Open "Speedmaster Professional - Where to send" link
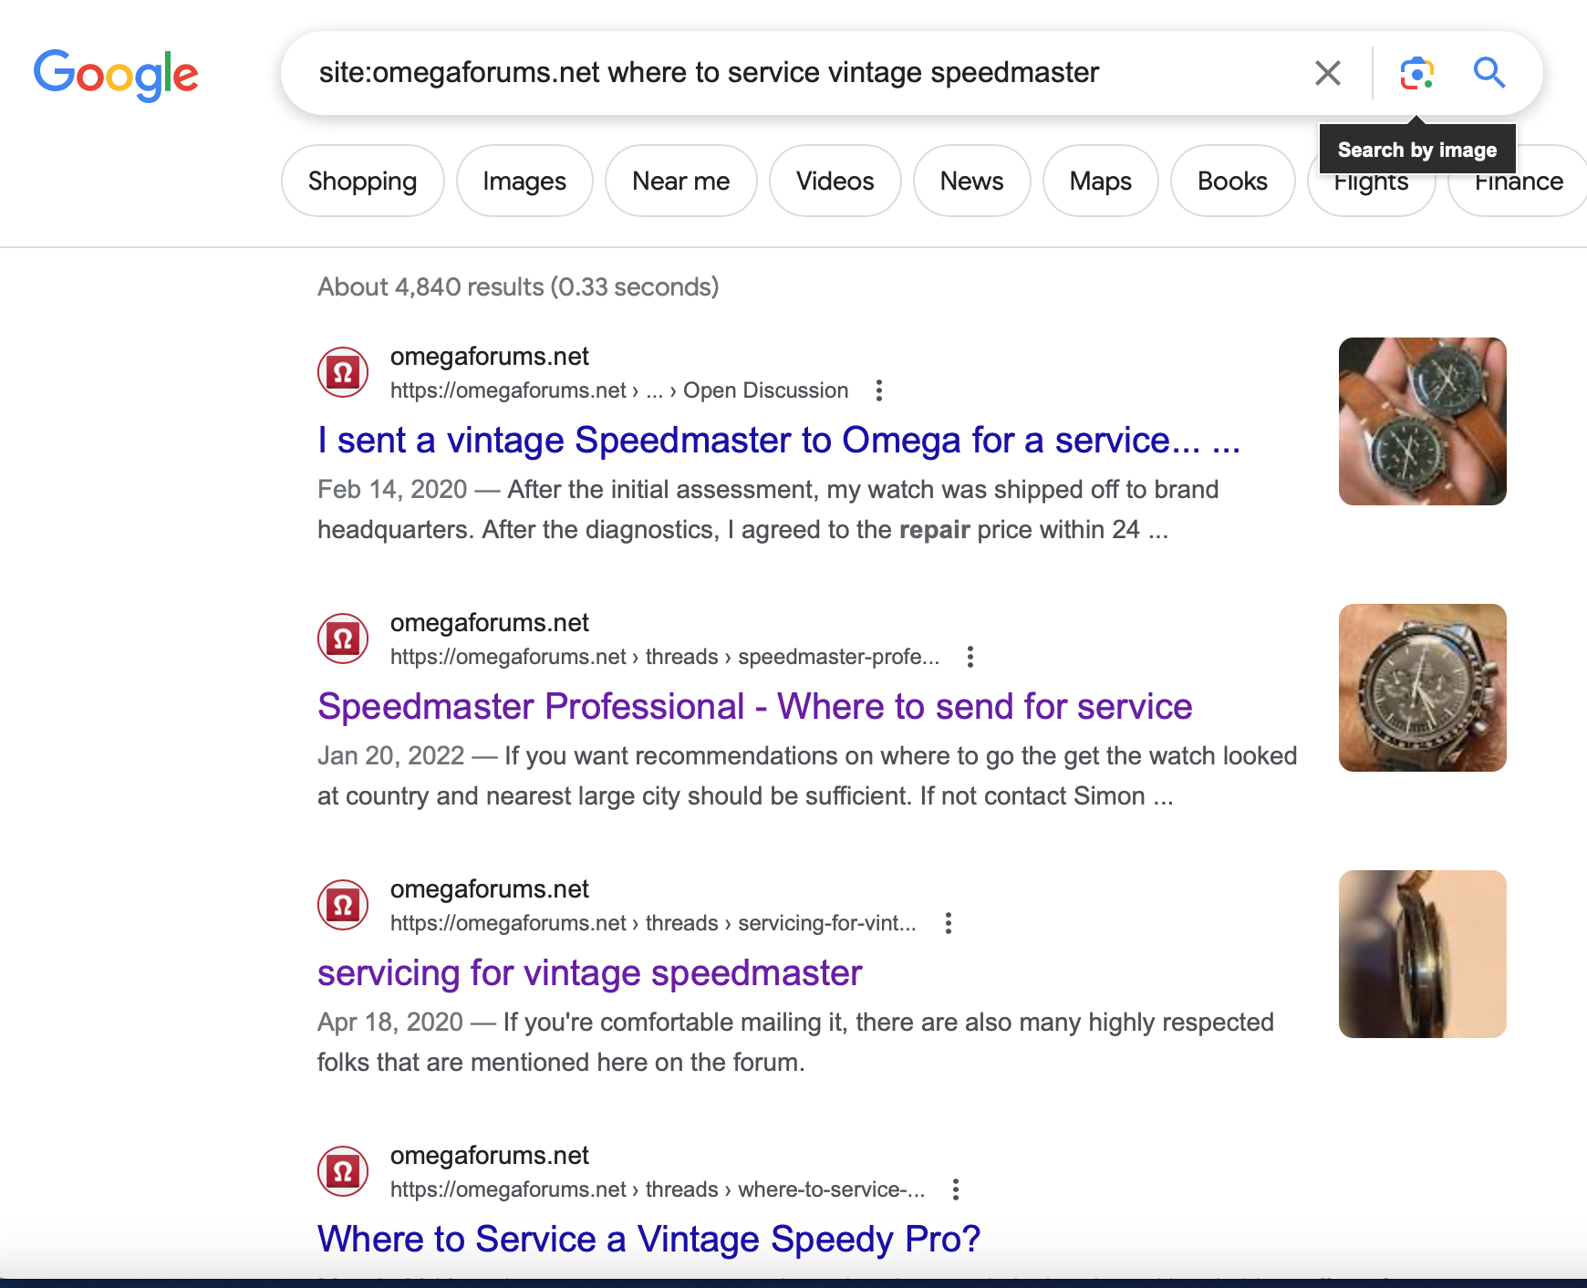 [x=754, y=707]
